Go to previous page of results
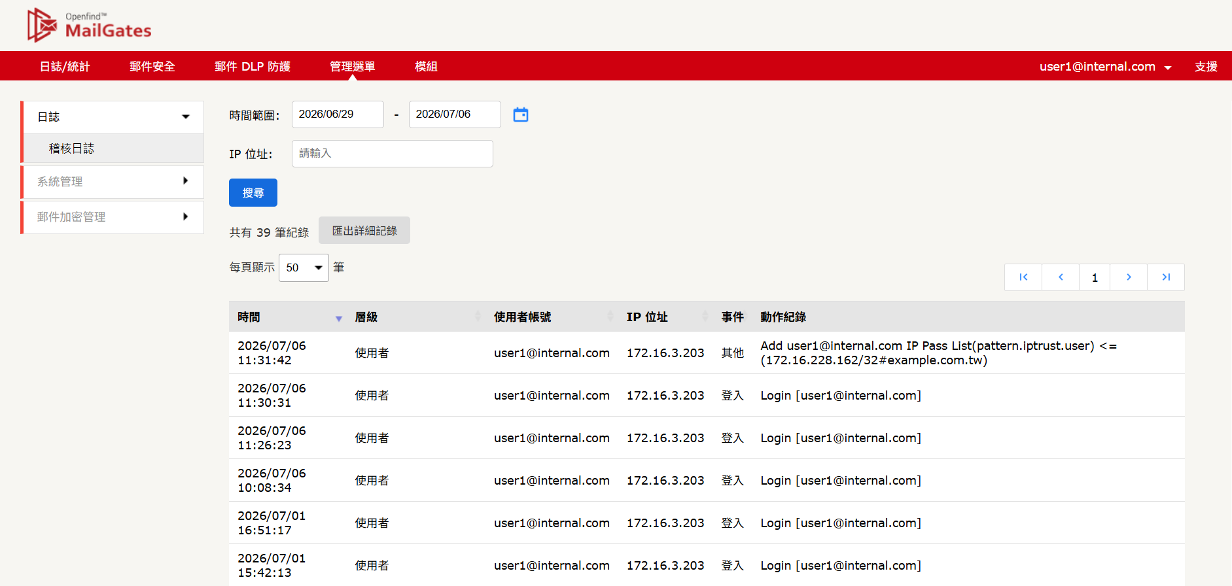The height and width of the screenshot is (586, 1232). click(1061, 277)
